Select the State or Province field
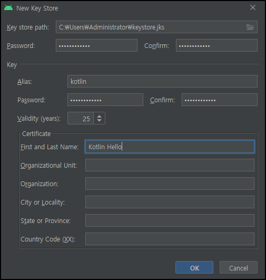The image size is (266, 280). pos(170,220)
